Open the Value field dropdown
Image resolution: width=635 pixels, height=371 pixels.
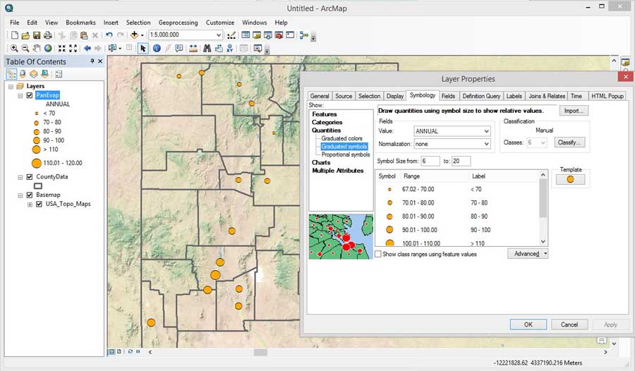point(486,131)
